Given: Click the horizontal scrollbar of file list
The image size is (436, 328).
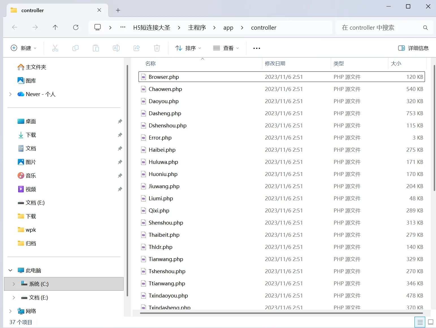Looking at the screenshot, I should coord(281,313).
